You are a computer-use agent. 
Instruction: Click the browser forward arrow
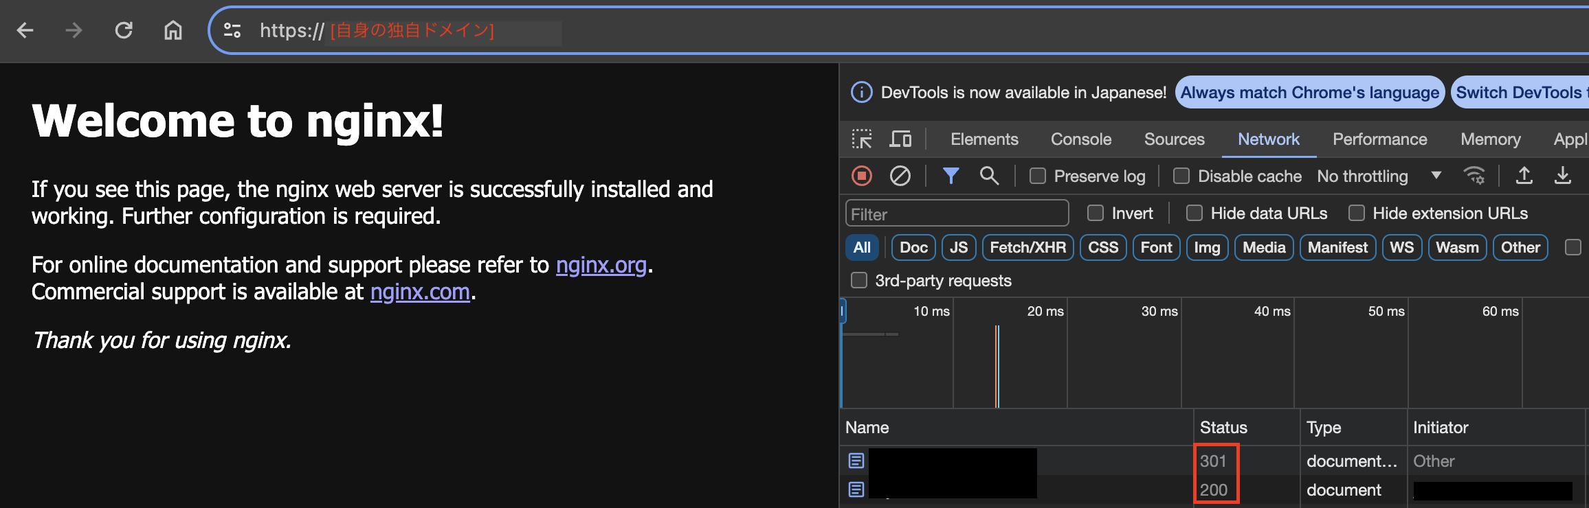74,30
